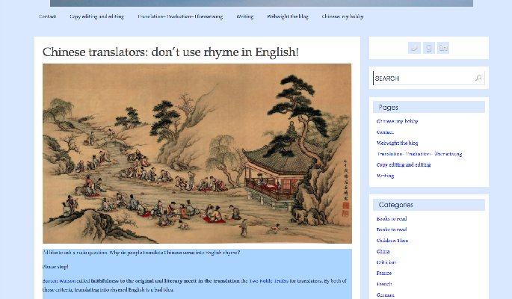Click the post title 'Chinese translators: don't use rhyme'
Image resolution: width=512 pixels, height=299 pixels.
170,52
